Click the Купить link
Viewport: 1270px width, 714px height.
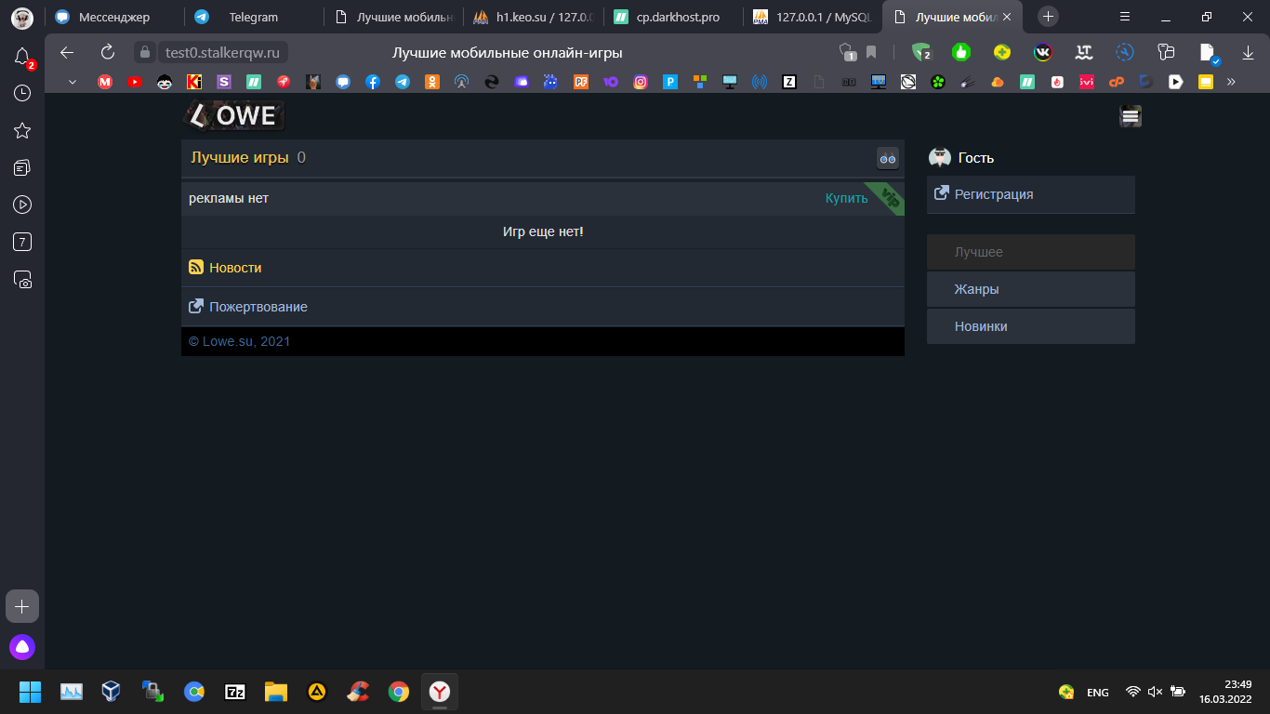pos(846,198)
